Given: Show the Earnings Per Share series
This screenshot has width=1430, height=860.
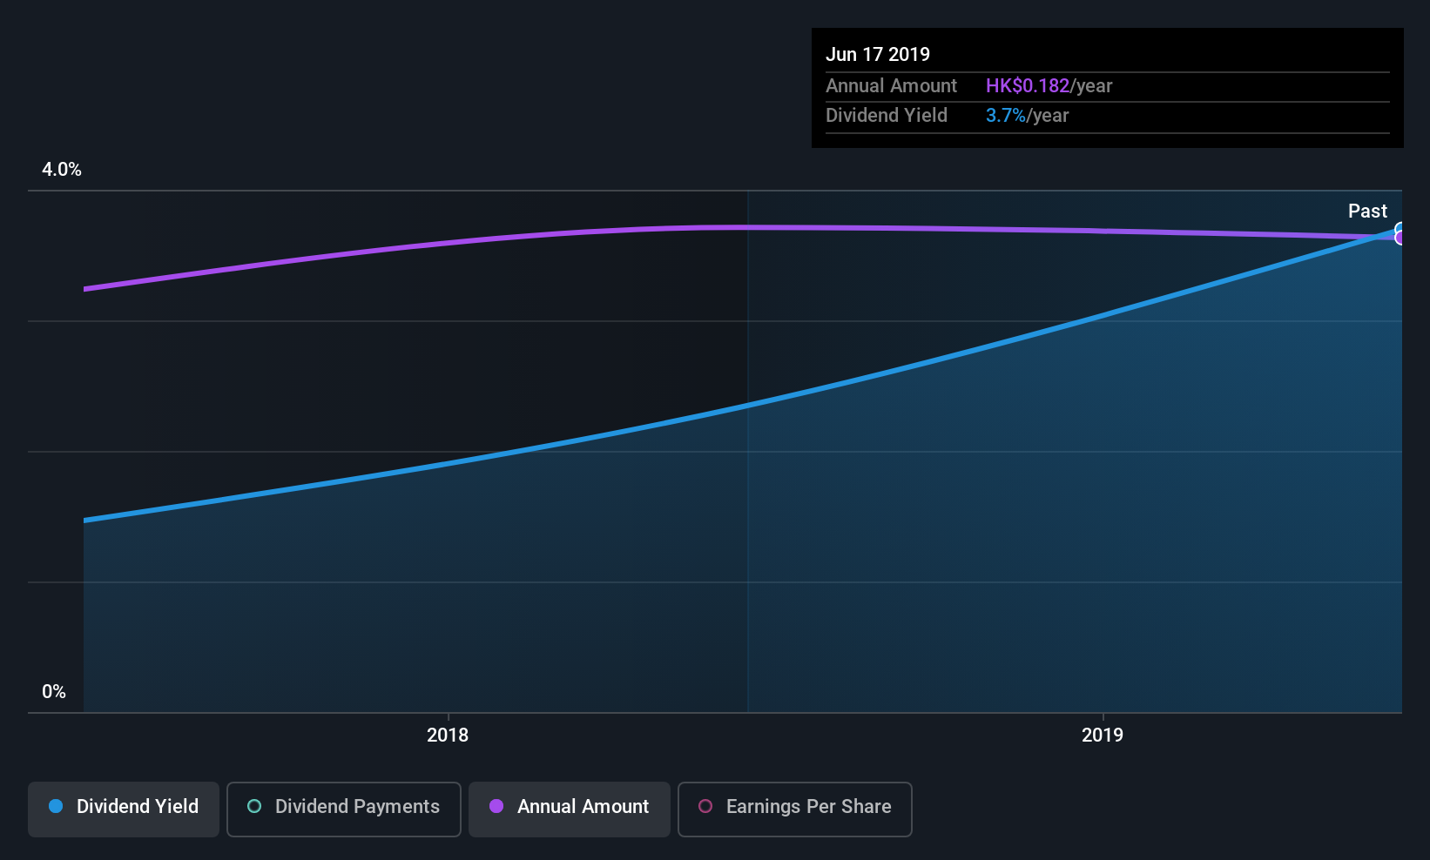Looking at the screenshot, I should point(795,809).
